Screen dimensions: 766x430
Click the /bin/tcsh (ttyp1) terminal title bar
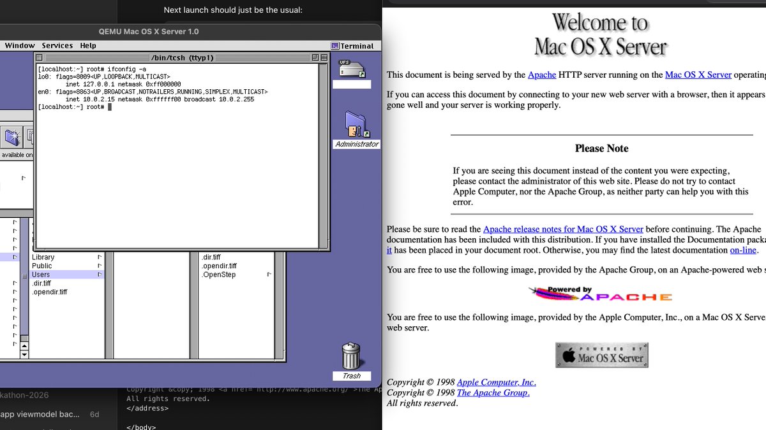[182, 58]
